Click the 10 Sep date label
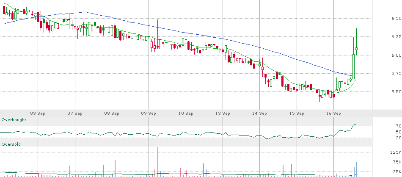 (186, 113)
